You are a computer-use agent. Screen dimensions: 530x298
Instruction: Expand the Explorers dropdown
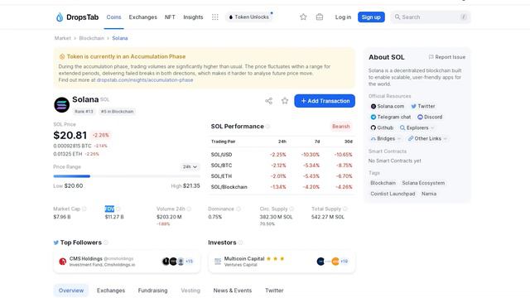click(417, 127)
